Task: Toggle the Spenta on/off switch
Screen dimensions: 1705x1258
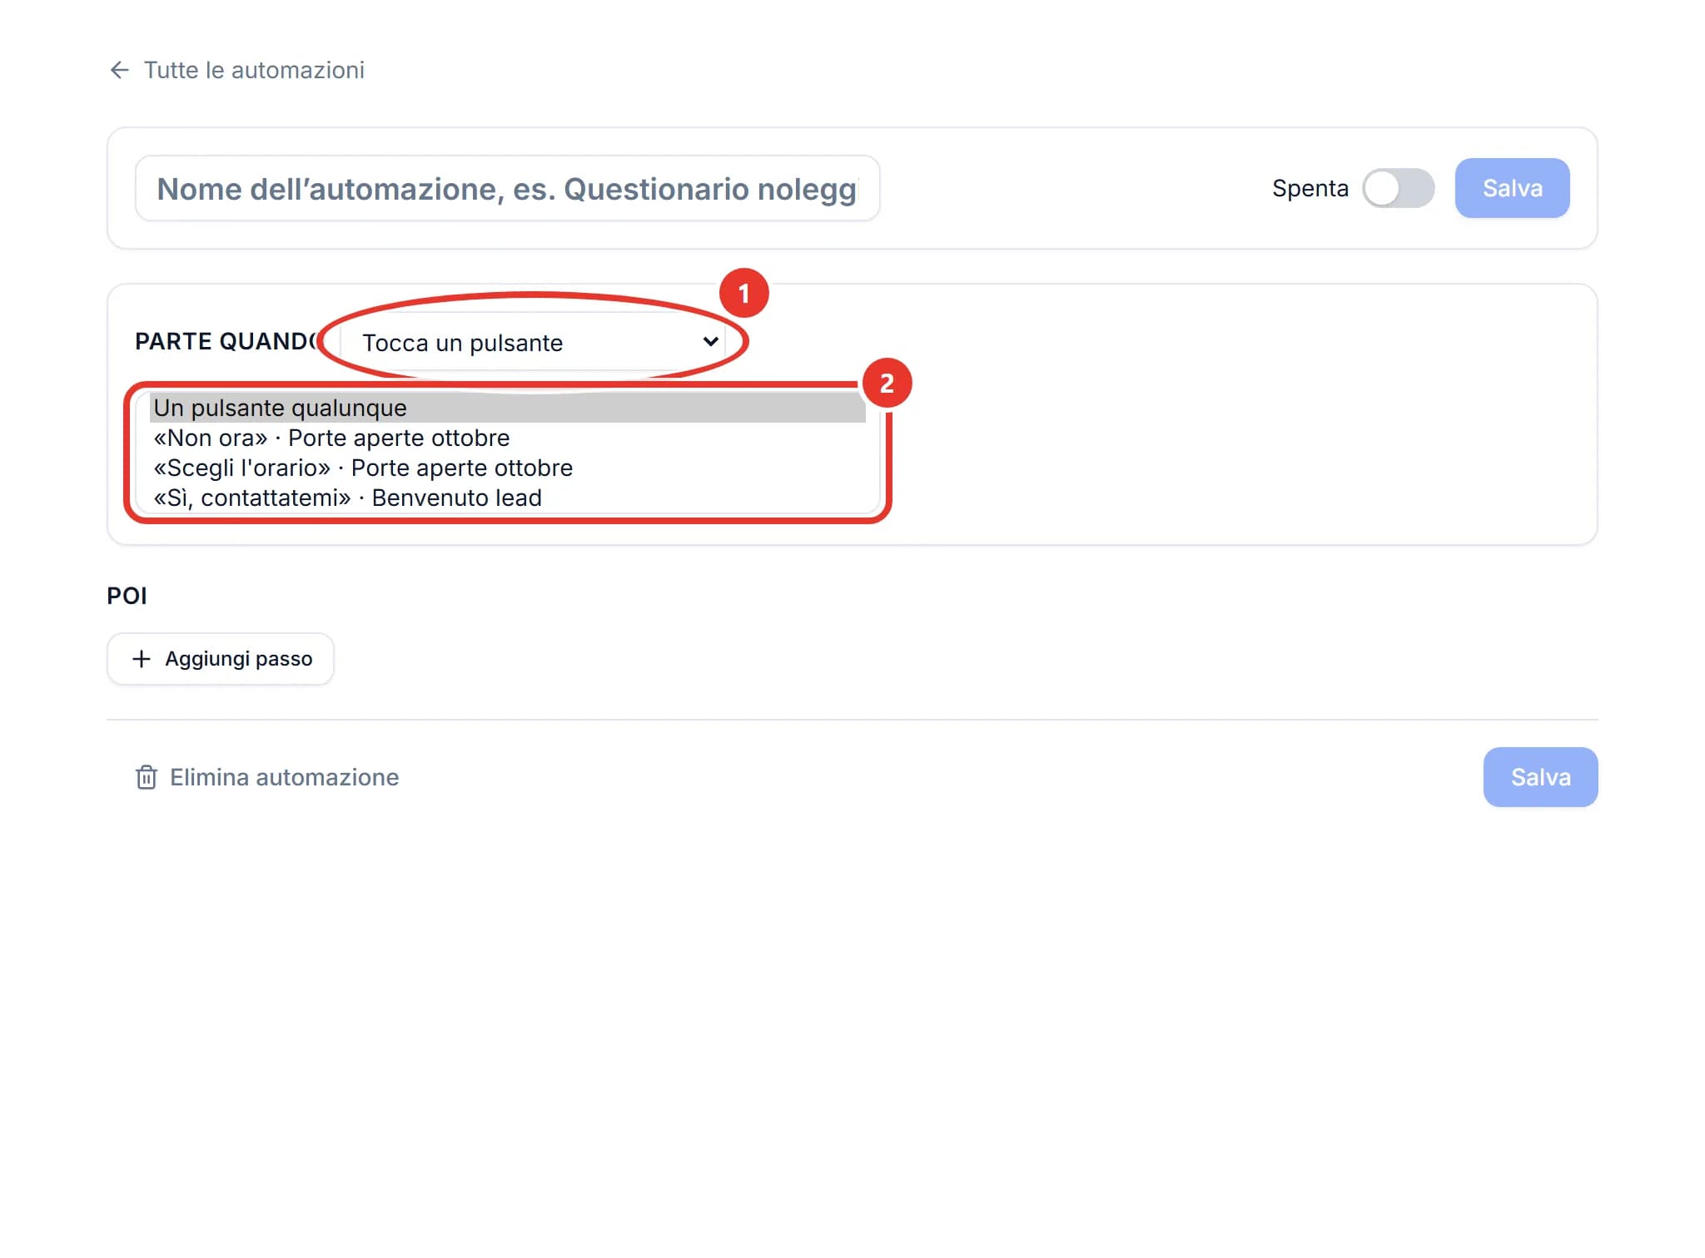Action: coord(1398,188)
